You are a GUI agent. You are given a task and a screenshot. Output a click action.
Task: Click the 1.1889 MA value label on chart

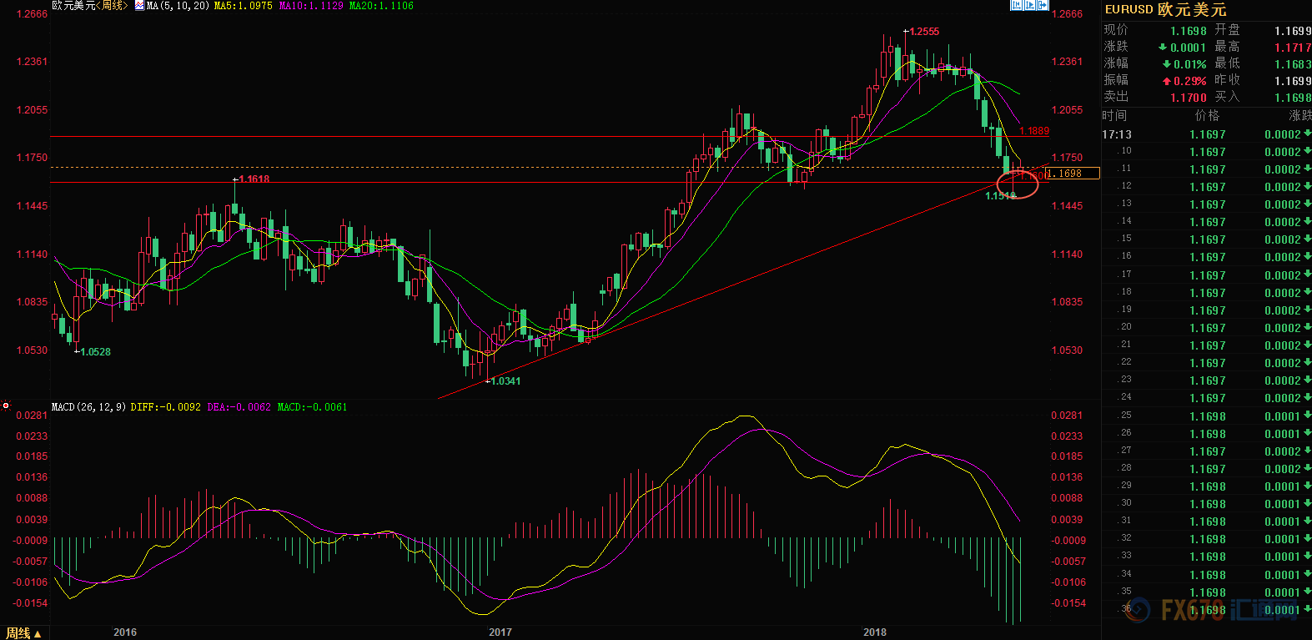tap(1034, 131)
